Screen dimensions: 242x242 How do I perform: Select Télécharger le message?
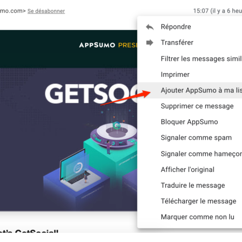190,201
